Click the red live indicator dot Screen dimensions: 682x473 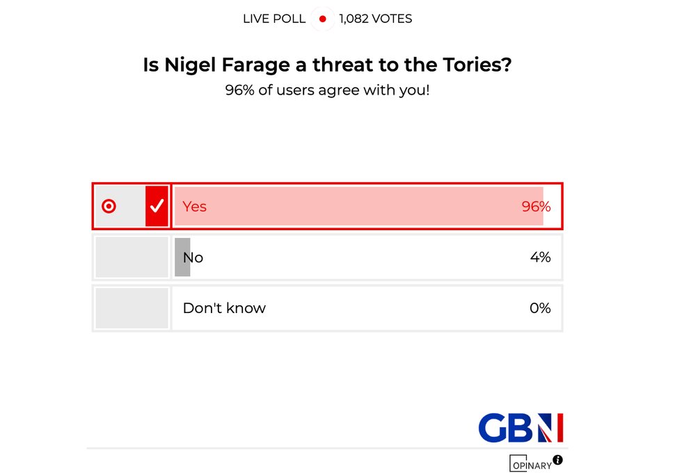click(322, 19)
